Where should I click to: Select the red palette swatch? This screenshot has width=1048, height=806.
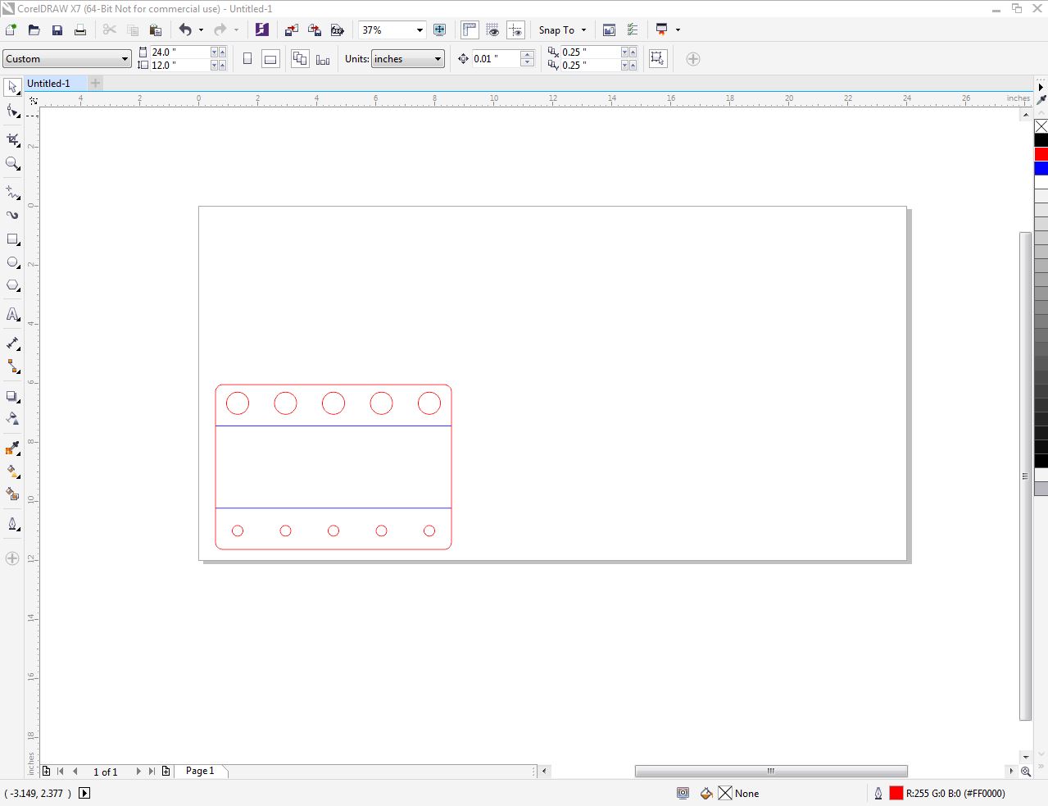coord(1041,154)
